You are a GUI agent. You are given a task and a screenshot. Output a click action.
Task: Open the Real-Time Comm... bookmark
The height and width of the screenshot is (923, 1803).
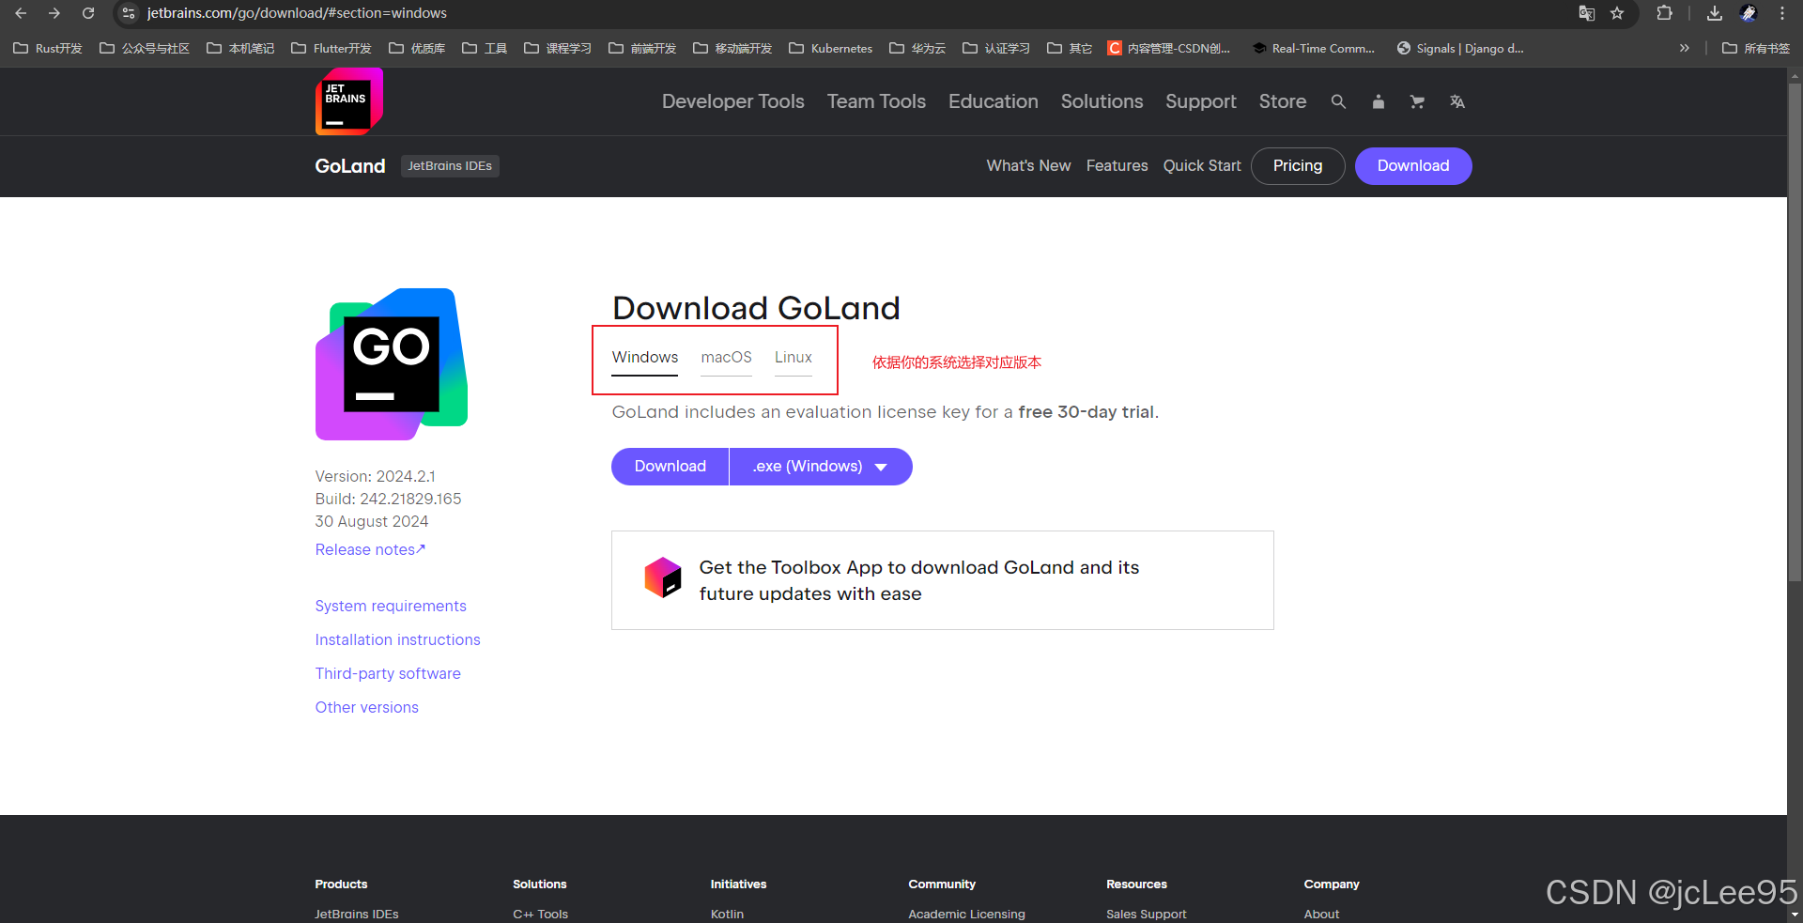pos(1314,48)
